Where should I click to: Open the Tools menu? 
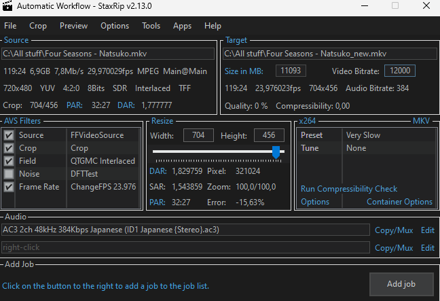[x=151, y=26]
